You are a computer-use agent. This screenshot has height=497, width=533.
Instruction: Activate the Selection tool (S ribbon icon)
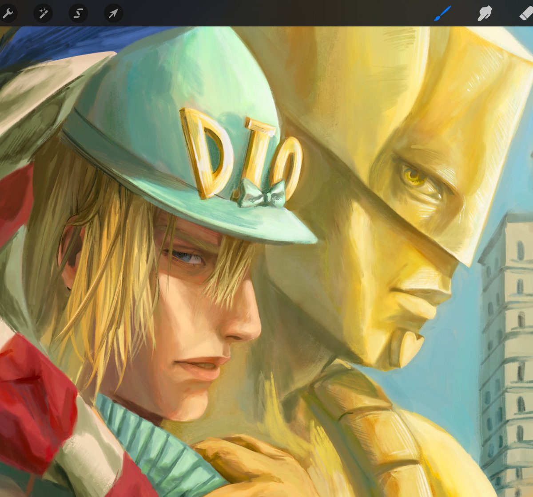click(78, 14)
